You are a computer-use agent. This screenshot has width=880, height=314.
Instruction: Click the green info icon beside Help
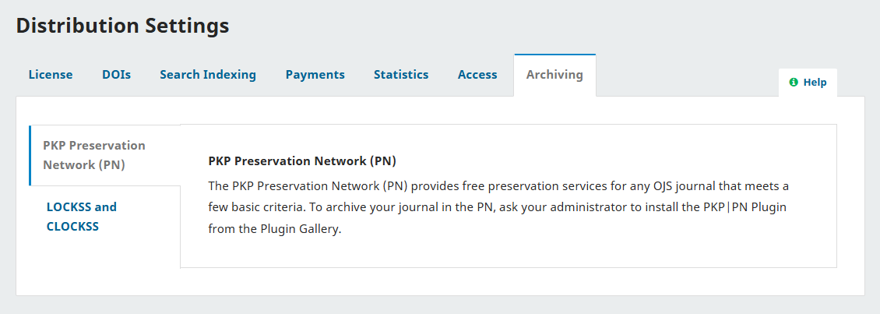pos(794,82)
